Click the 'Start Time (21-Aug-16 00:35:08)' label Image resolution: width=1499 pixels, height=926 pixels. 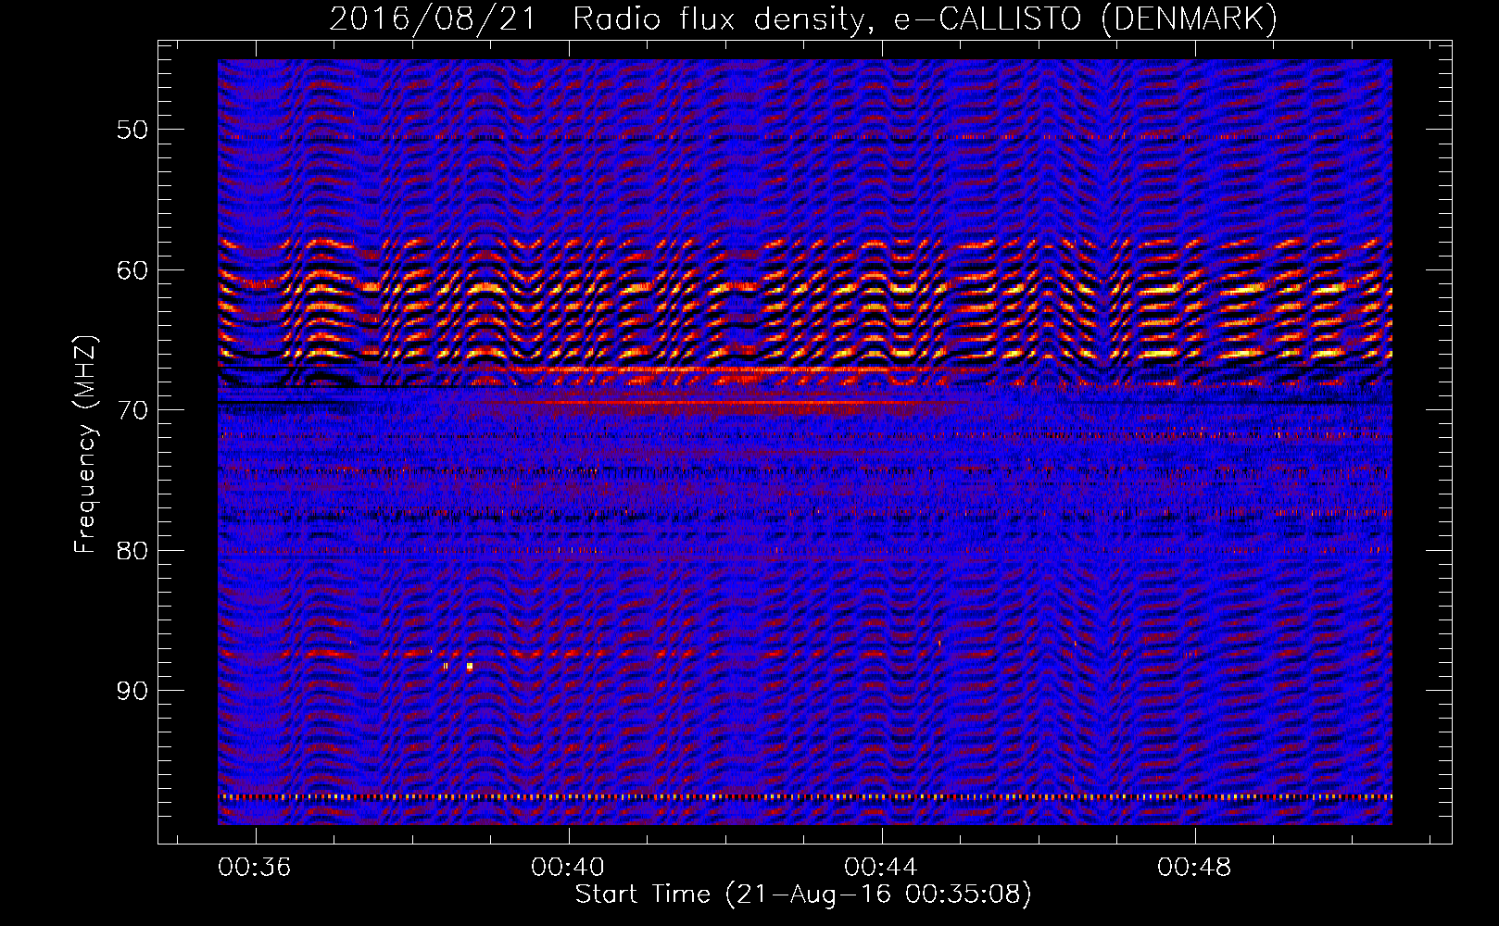803,895
